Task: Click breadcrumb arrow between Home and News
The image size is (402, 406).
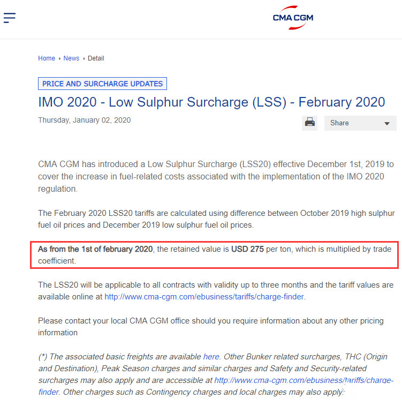Action: [59, 59]
